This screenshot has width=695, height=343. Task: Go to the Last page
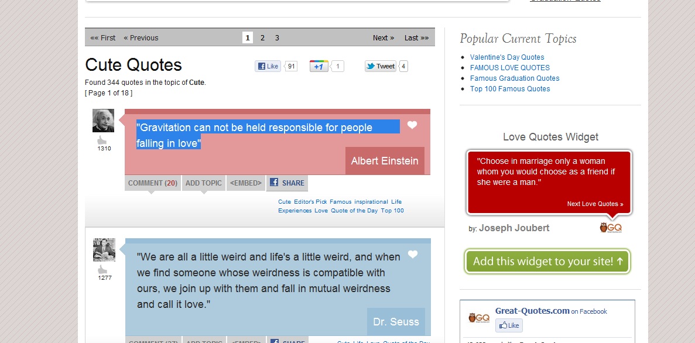417,37
